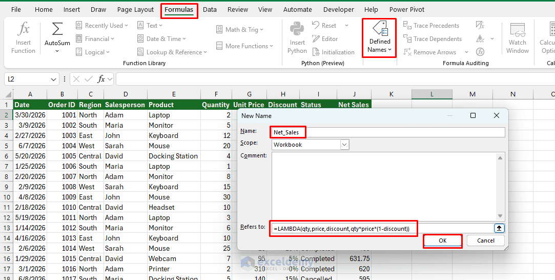The image size is (555, 280).
Task: Open the Logical functions dropdown
Action: point(93,52)
